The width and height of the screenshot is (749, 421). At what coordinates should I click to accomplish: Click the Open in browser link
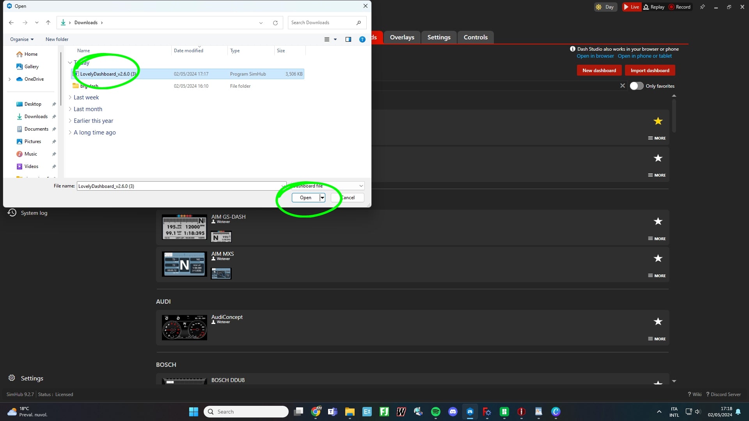click(595, 56)
